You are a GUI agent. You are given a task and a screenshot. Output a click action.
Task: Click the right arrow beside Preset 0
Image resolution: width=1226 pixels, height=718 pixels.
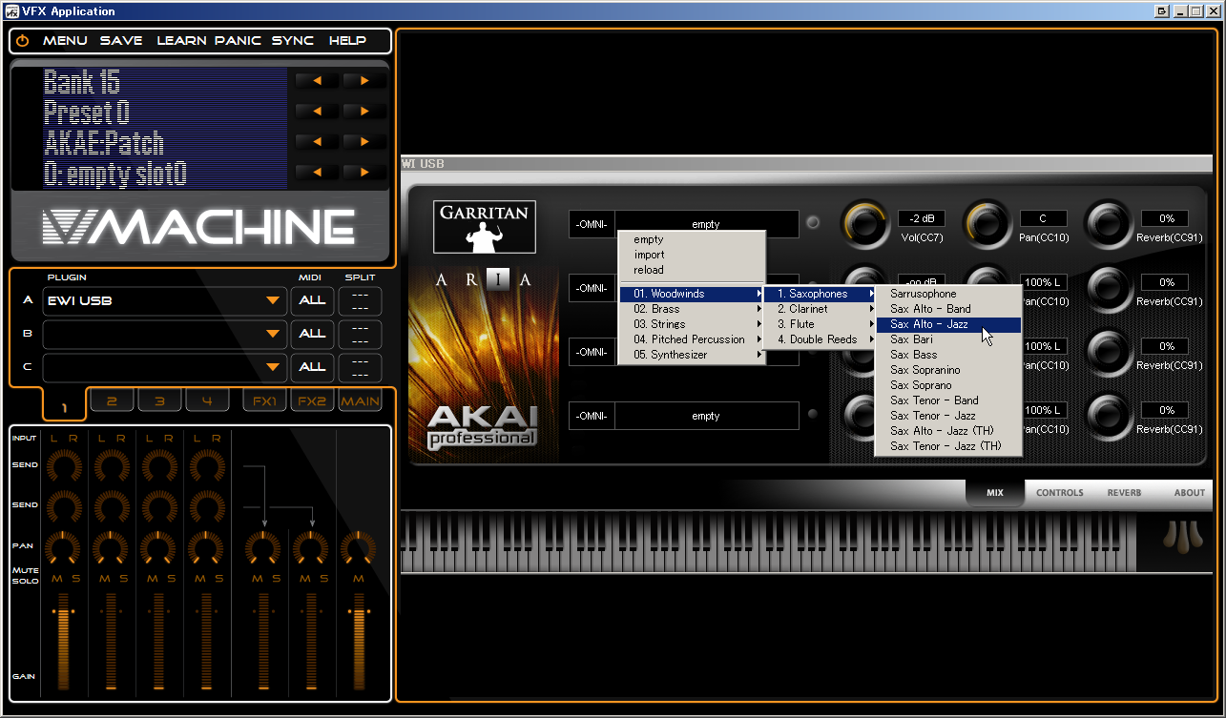click(x=364, y=111)
